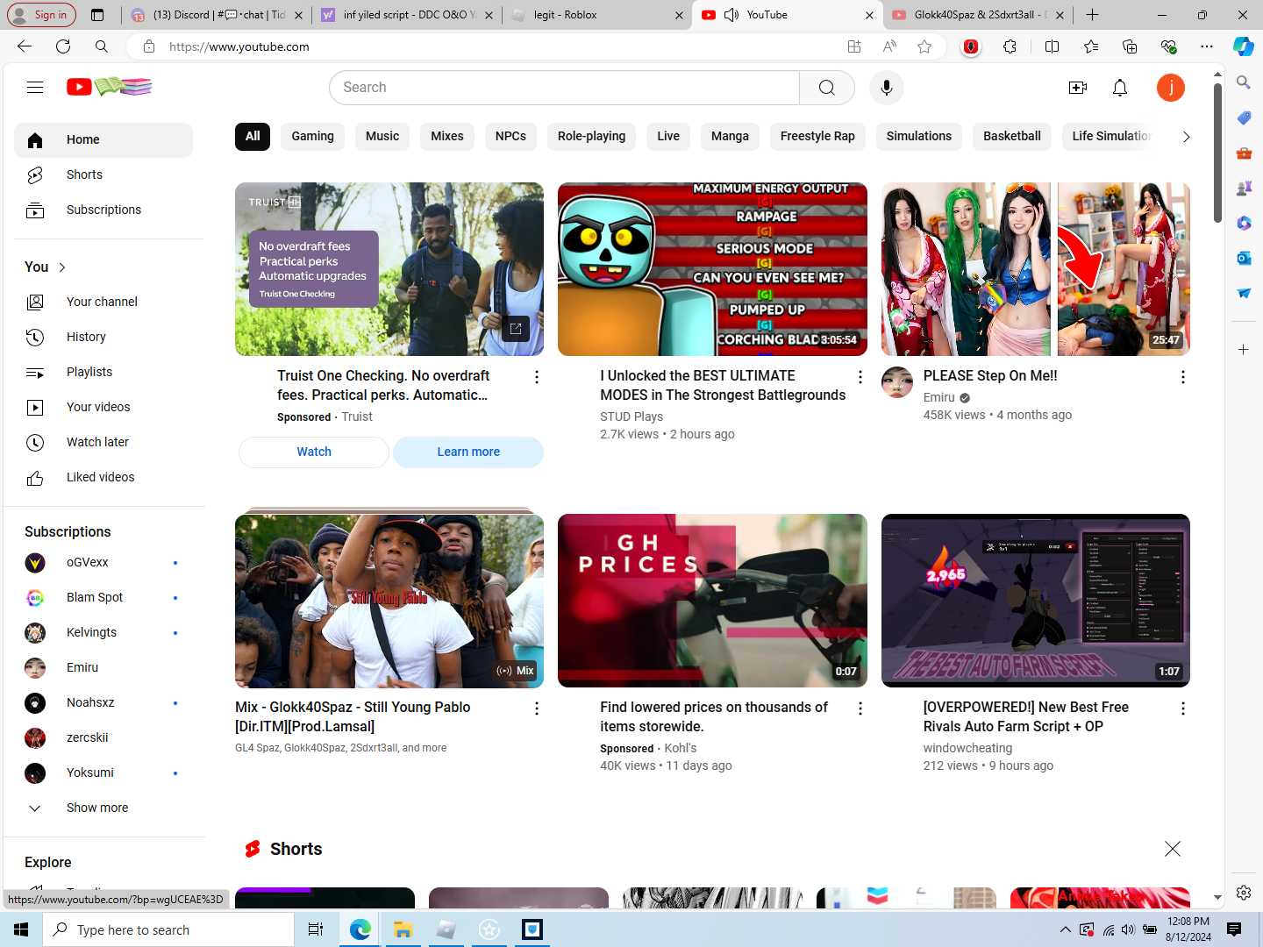Select the Basketball filter chip
1263x947 pixels.
pos(1012,137)
